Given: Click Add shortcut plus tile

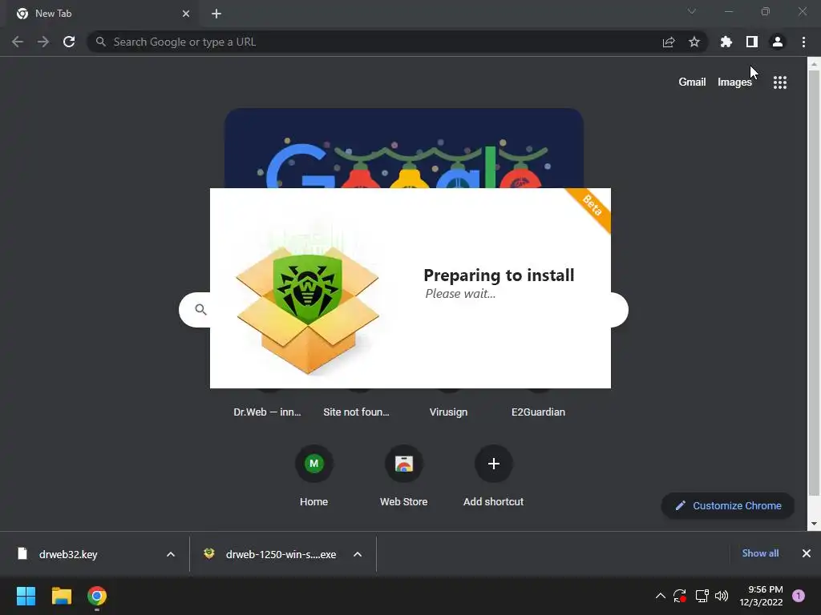Looking at the screenshot, I should [493, 464].
